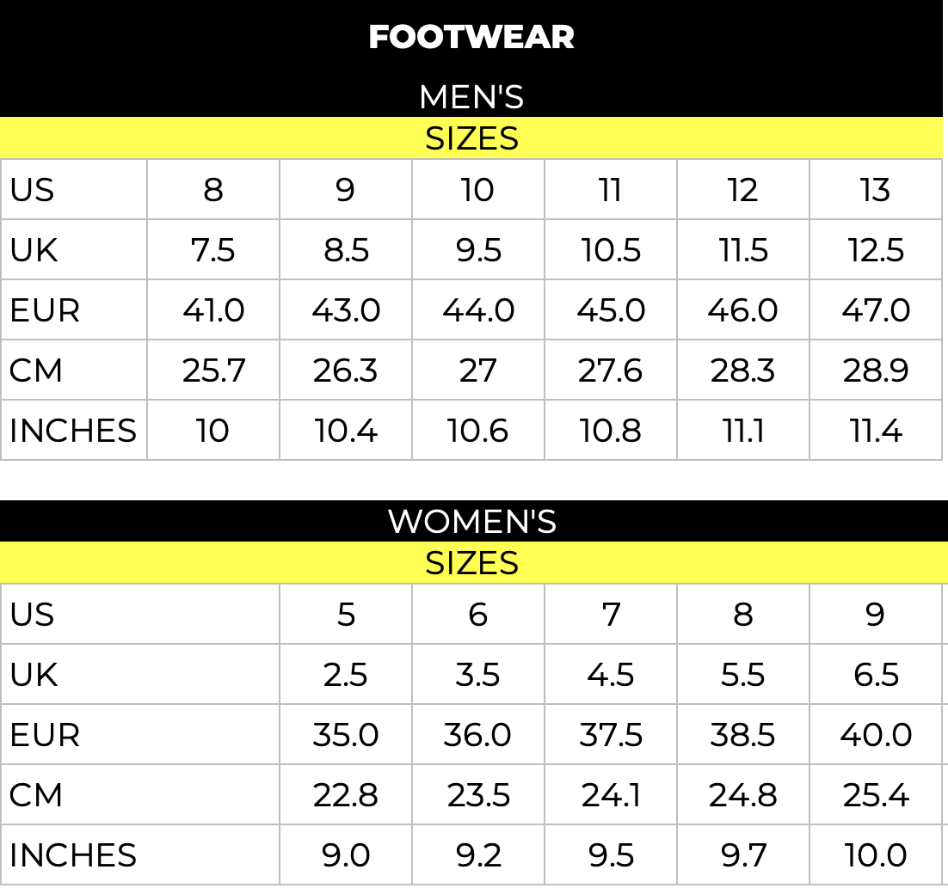The image size is (948, 894).
Task: Select men's EUR 47.0 cell
Action: click(x=875, y=310)
